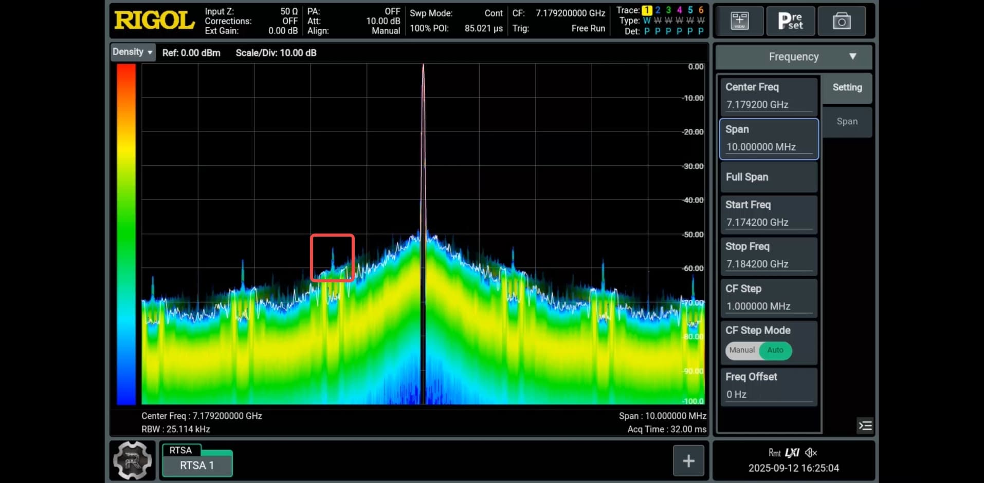
Task: Collapse the side menu panel icon
Action: pyautogui.click(x=865, y=426)
